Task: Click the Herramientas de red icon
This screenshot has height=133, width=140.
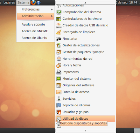Action: coord(59,59)
